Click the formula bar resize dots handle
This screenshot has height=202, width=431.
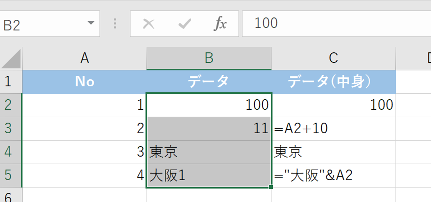point(115,23)
